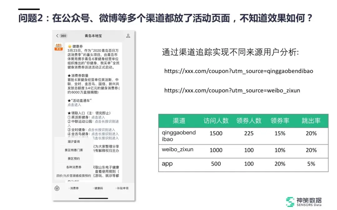The width and height of the screenshot is (337, 210).
Task: Click the 1500 visitors cell
Action: click(x=216, y=133)
